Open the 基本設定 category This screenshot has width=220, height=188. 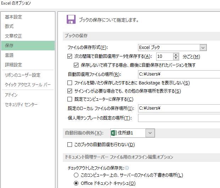coord(13,17)
